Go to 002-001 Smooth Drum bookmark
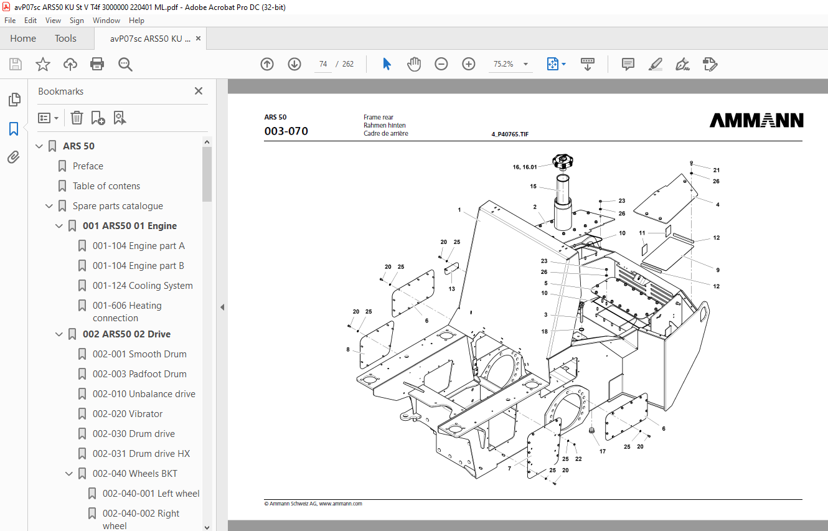This screenshot has height=531, width=828. point(139,354)
